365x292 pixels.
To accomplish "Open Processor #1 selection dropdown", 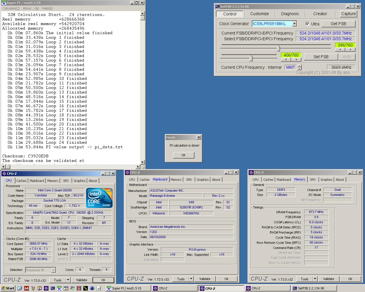I will (53, 270).
